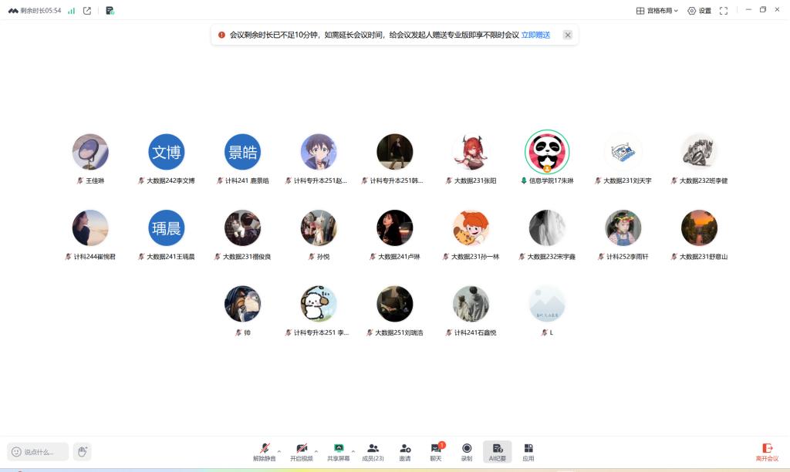Image resolution: width=790 pixels, height=472 pixels.
Task: Click the 说点什么 message input field
Action: click(x=39, y=452)
